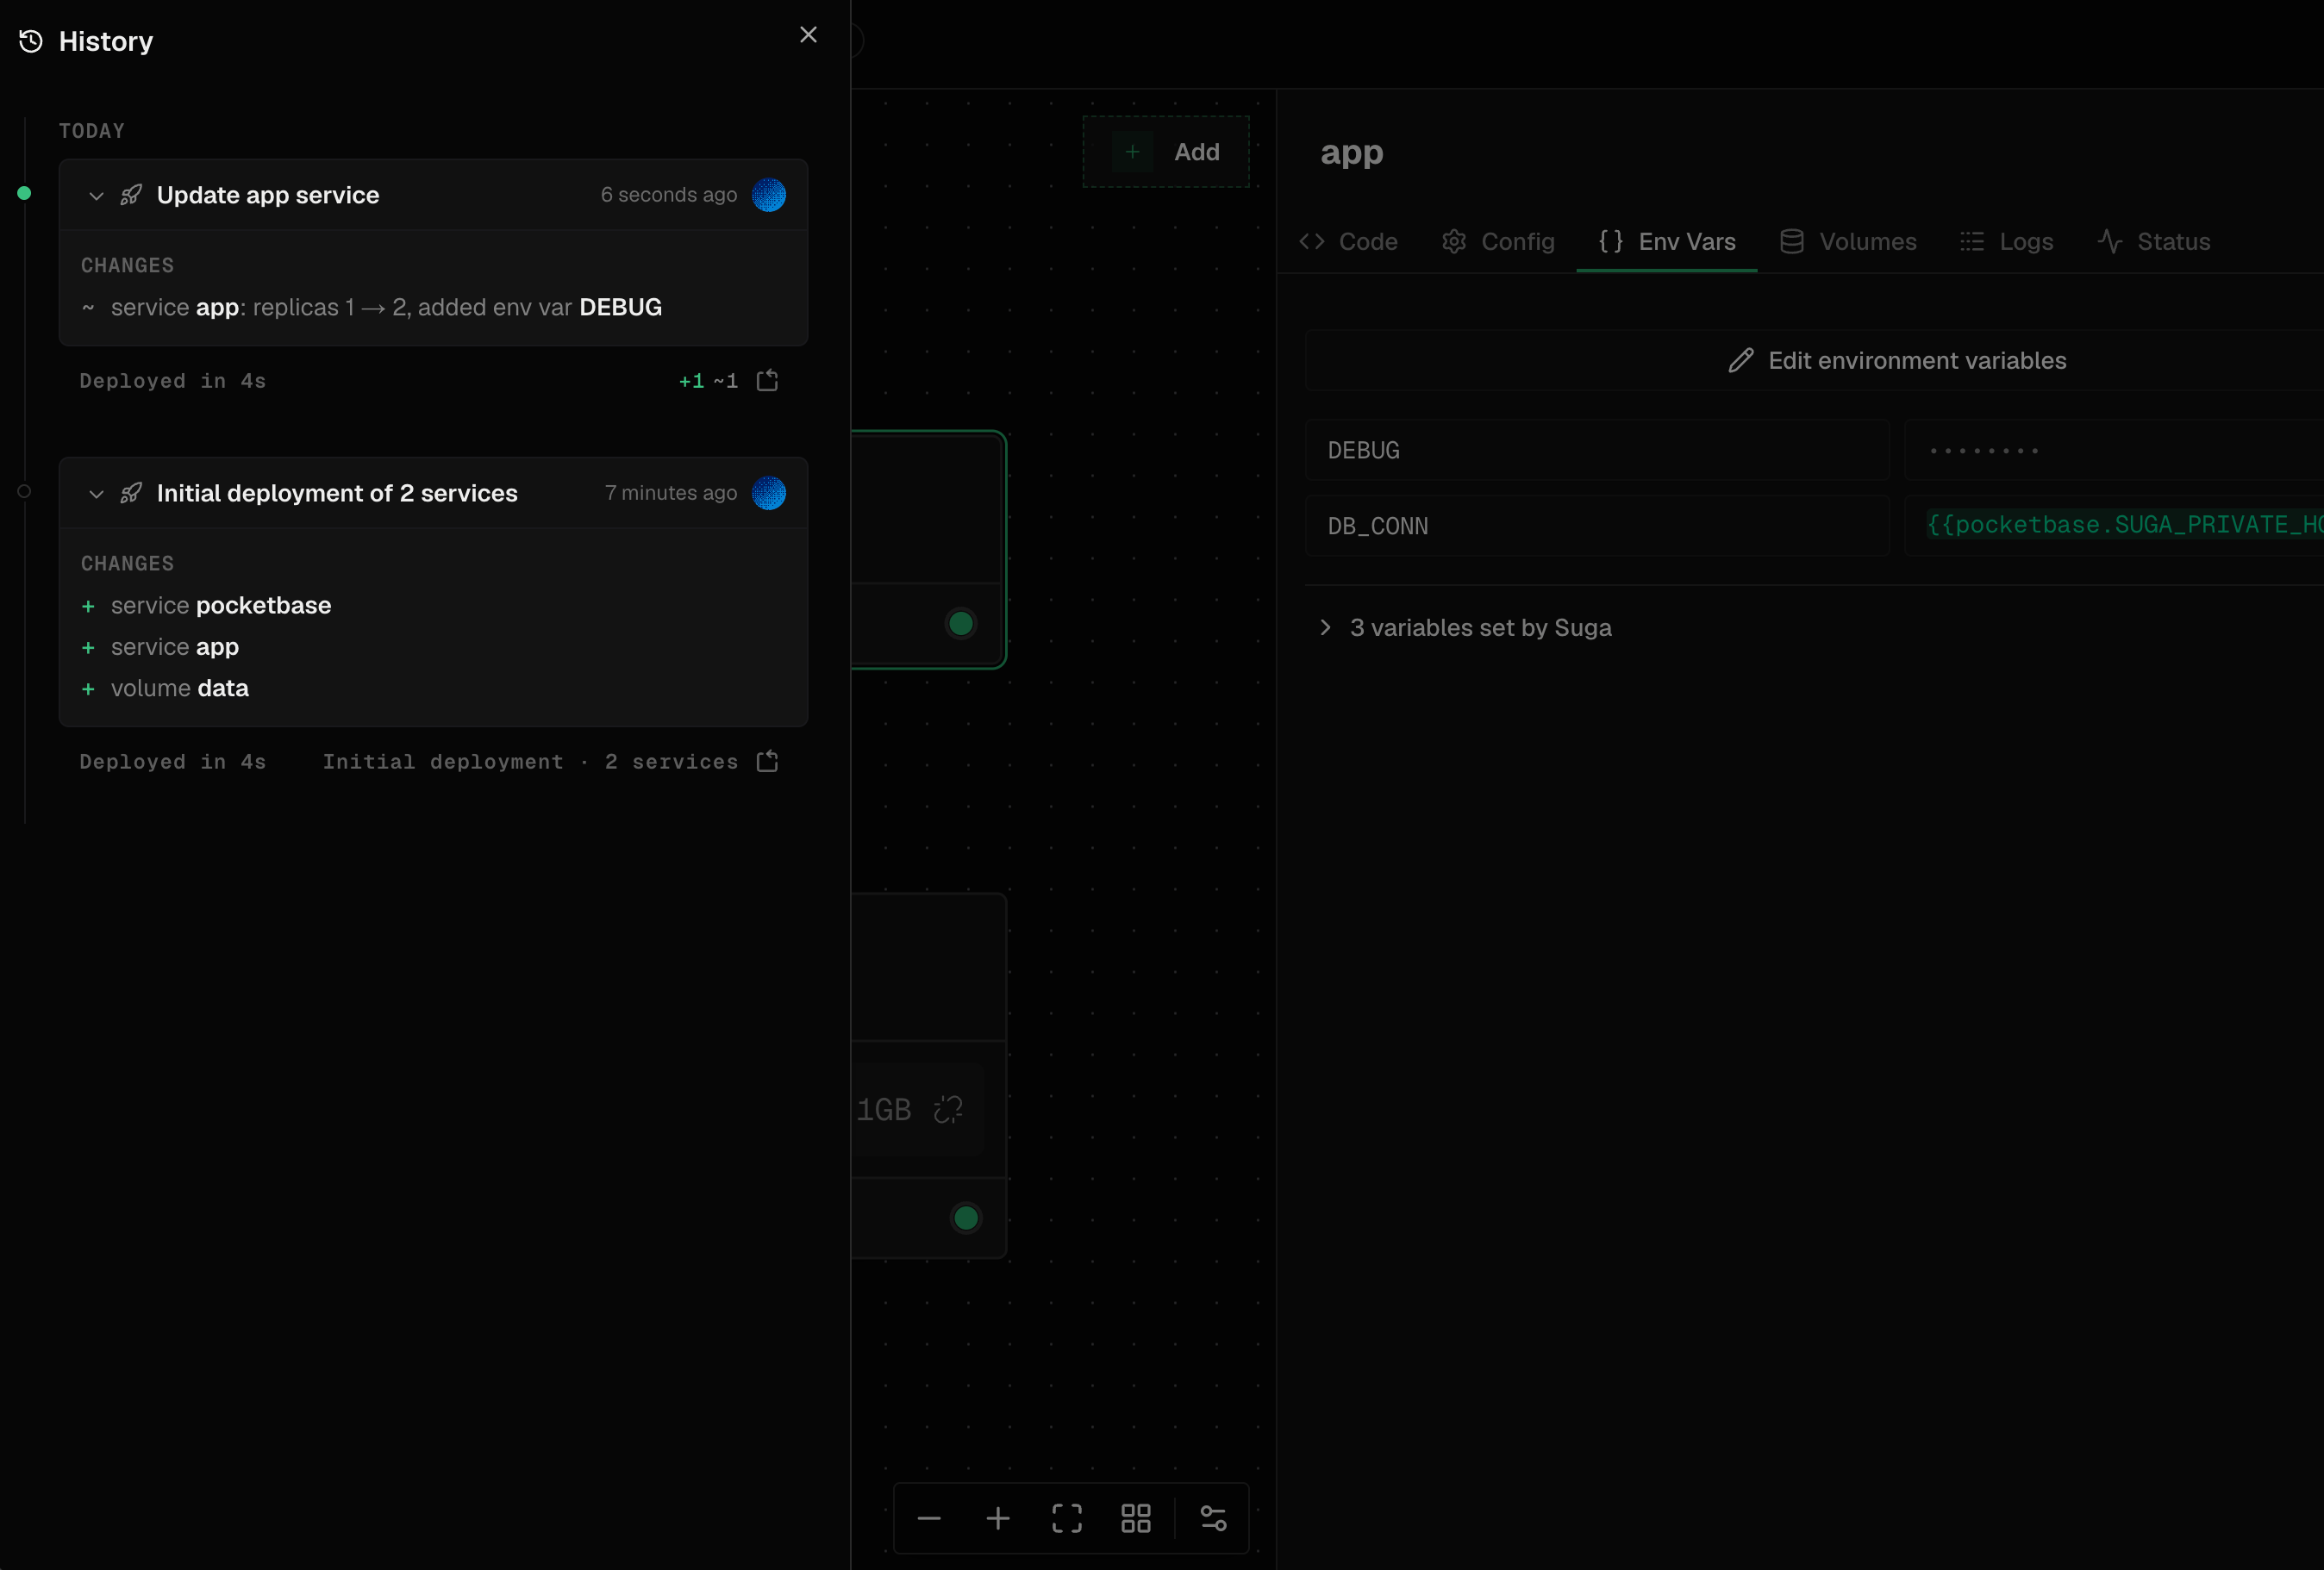Open the Volumes tab

tap(1848, 242)
